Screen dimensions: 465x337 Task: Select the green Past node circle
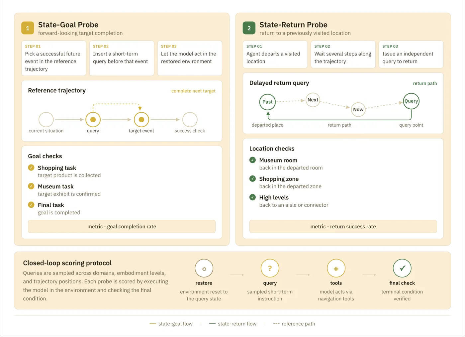coord(267,102)
